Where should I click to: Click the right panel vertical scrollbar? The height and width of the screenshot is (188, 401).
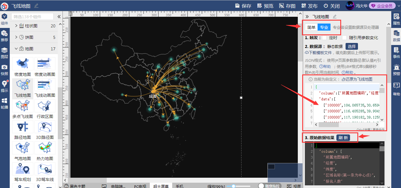tap(389, 55)
